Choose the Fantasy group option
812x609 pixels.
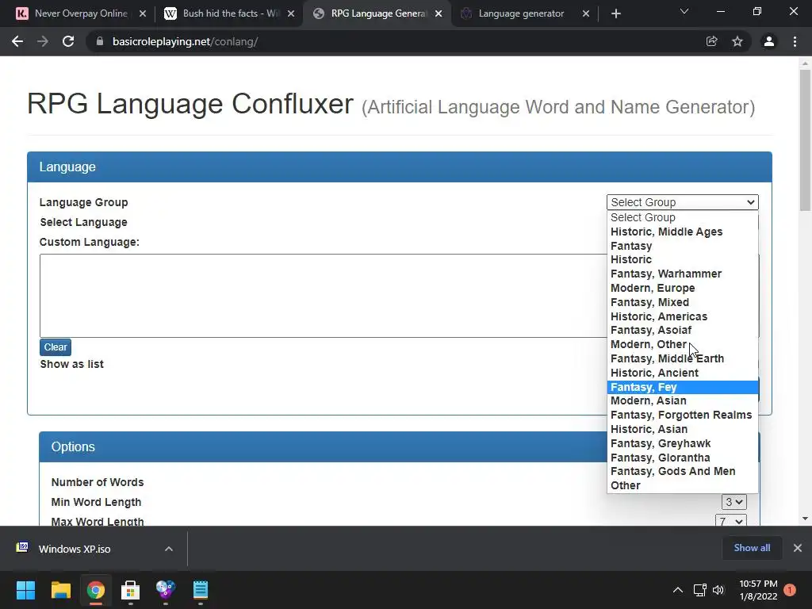[682, 246]
